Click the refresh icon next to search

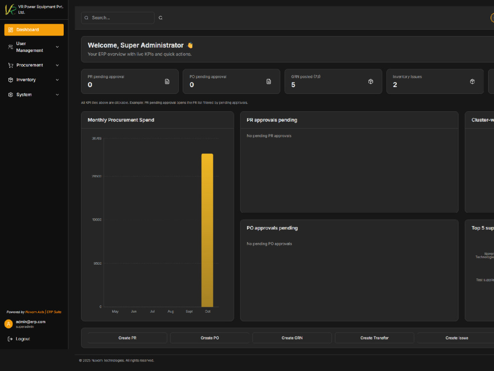pyautogui.click(x=161, y=18)
